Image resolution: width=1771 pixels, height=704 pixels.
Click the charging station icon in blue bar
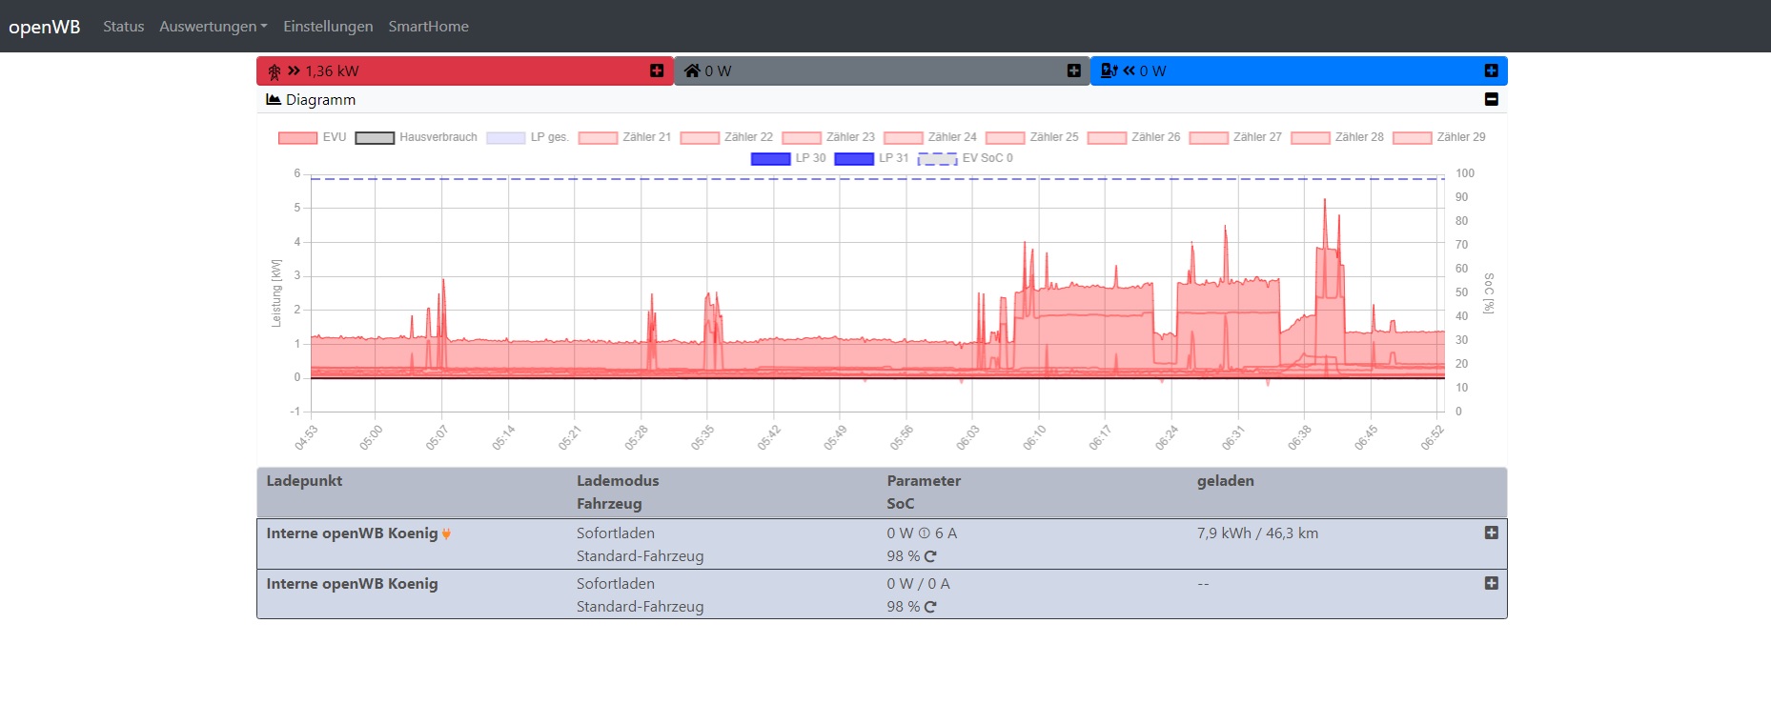[x=1109, y=70]
